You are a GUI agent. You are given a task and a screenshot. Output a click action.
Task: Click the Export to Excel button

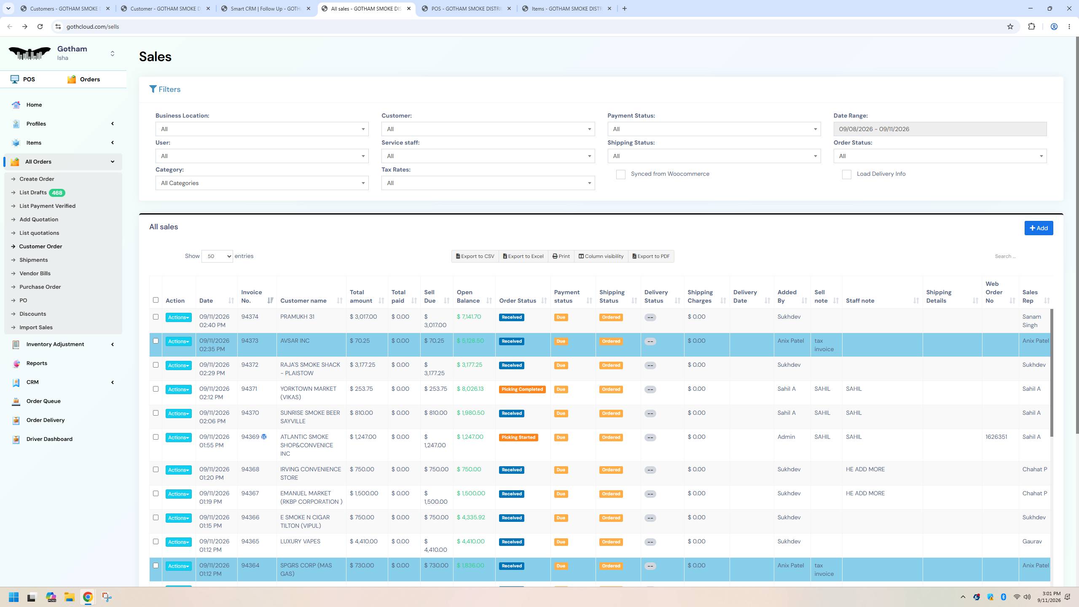[x=523, y=256]
